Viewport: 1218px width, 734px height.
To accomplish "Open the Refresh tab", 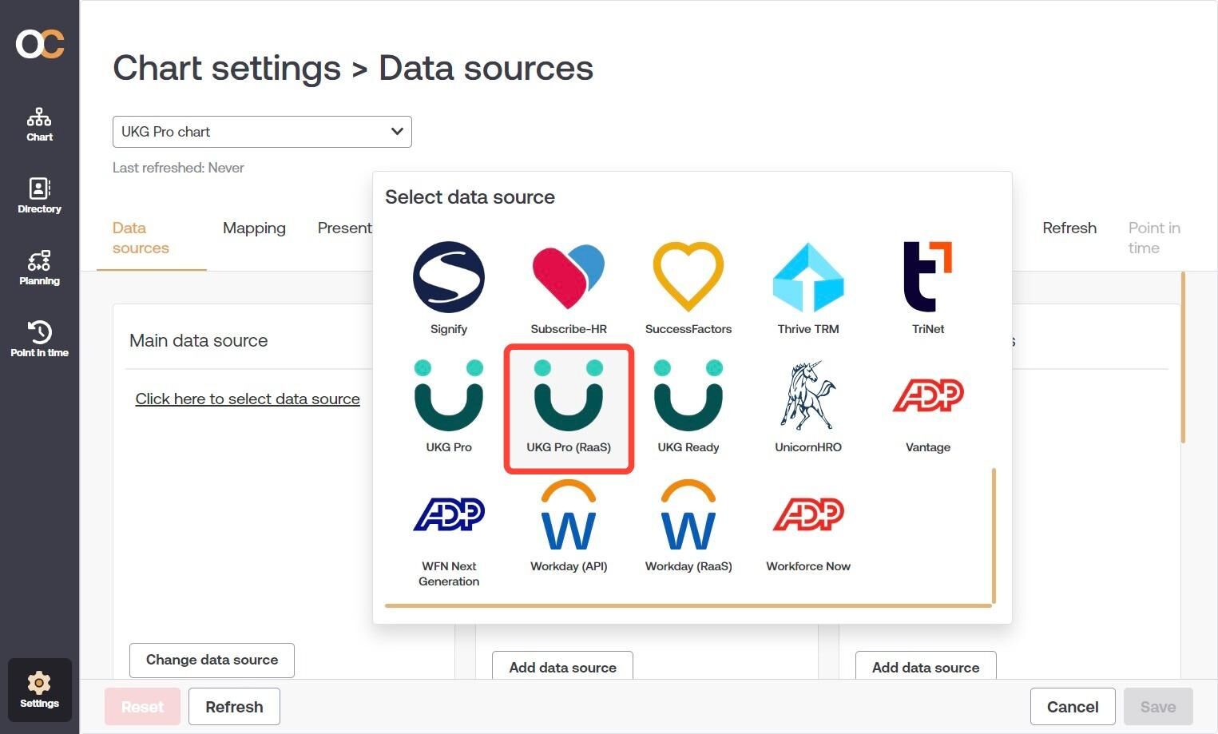I will click(x=1069, y=228).
